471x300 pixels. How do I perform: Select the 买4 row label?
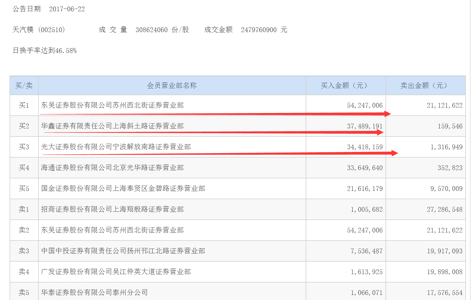click(x=24, y=168)
